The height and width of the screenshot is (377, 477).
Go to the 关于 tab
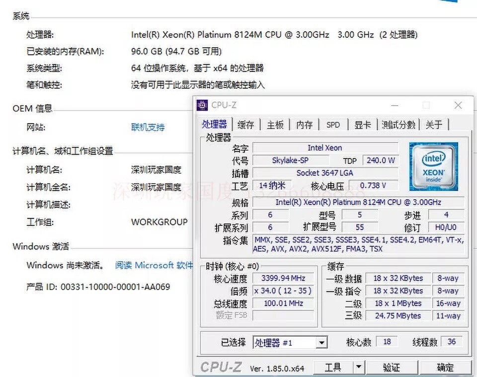[434, 125]
